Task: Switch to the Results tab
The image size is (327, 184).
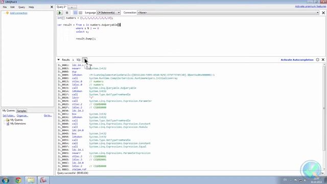Action: tap(66, 60)
